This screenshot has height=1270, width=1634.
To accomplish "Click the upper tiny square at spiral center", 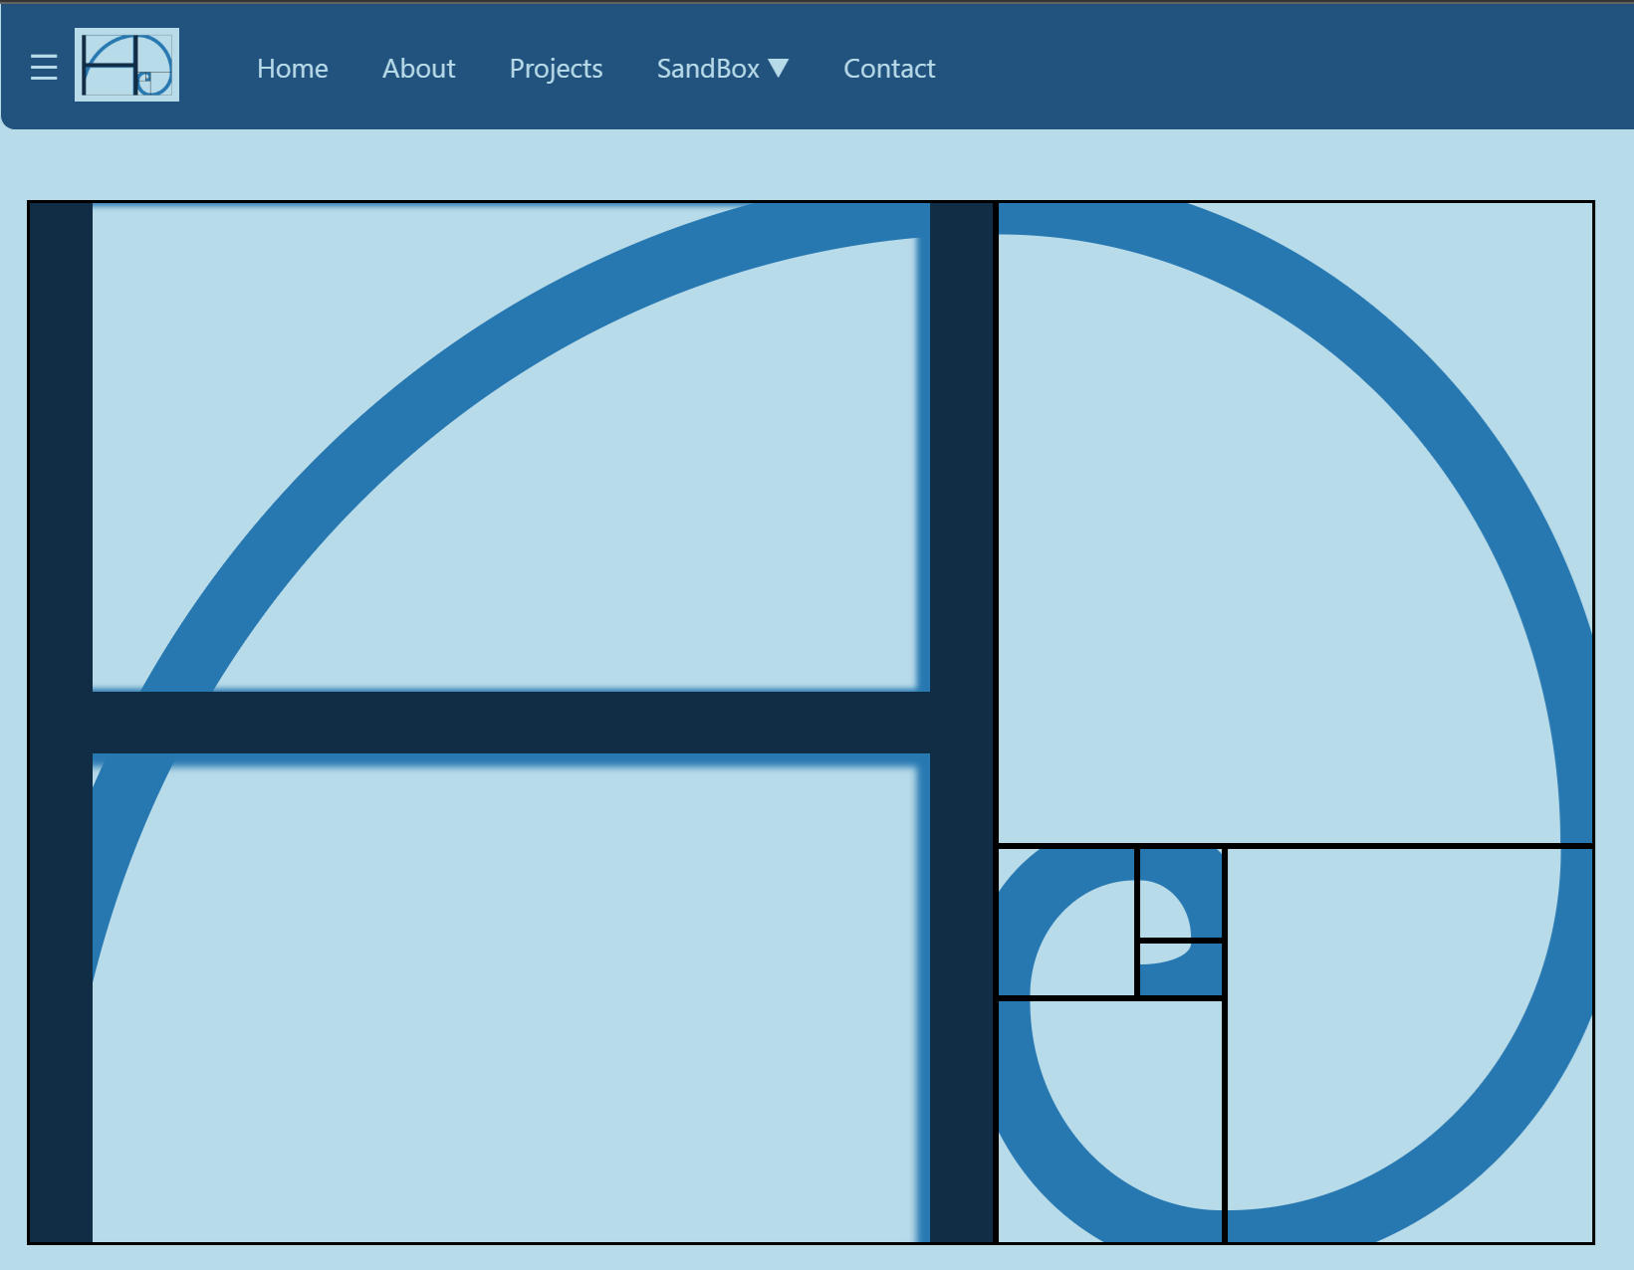I will pos(1180,893).
